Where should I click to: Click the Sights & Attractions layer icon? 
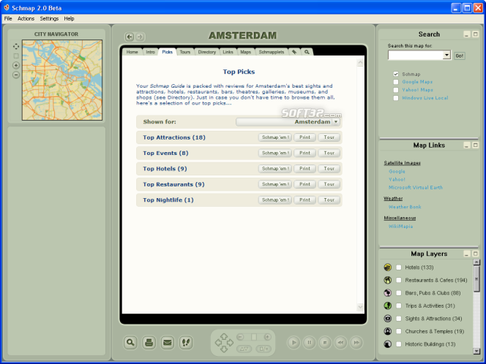coord(387,319)
